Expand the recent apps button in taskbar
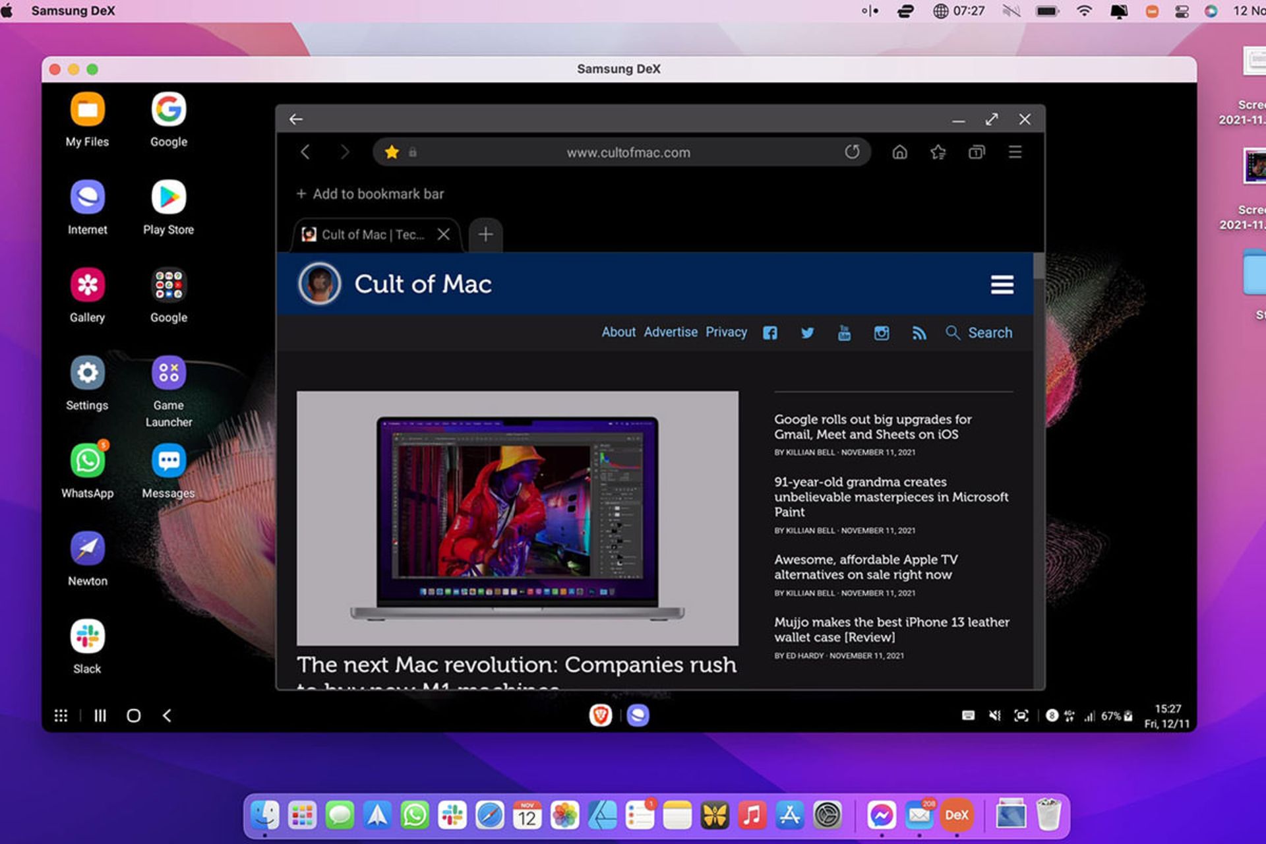This screenshot has height=844, width=1266. 100,715
